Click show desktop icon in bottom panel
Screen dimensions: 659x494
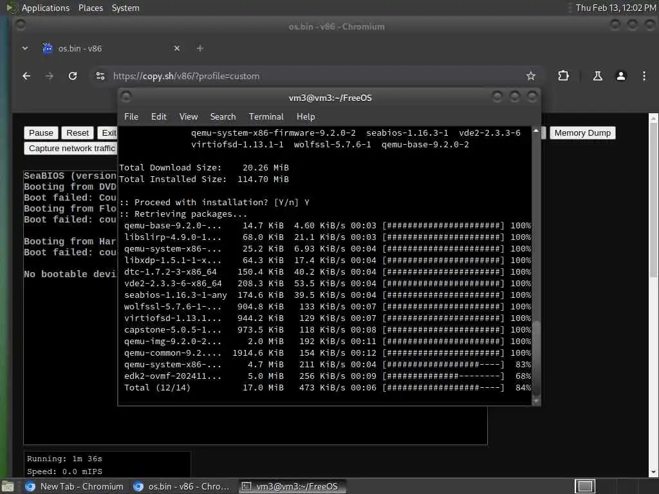8,486
